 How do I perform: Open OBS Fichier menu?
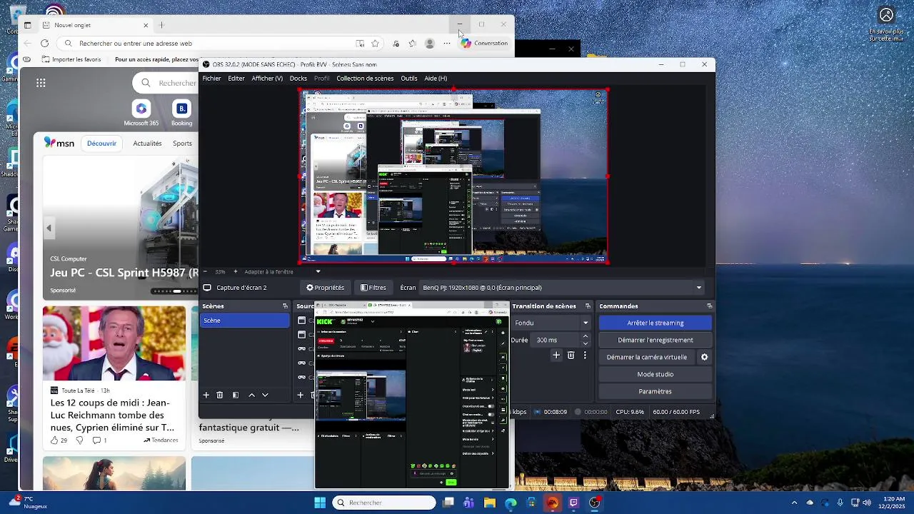click(x=211, y=79)
